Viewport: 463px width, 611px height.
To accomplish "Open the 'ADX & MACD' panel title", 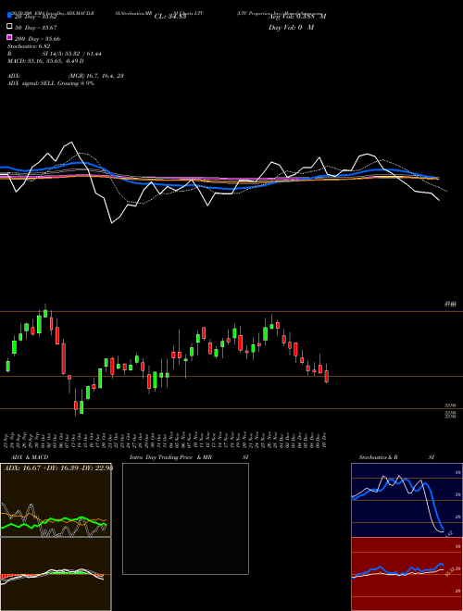I will (30, 457).
